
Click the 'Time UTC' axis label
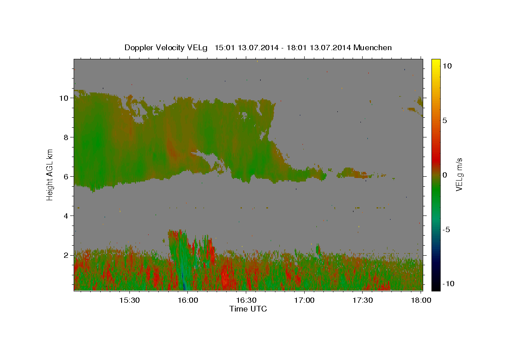(248, 309)
